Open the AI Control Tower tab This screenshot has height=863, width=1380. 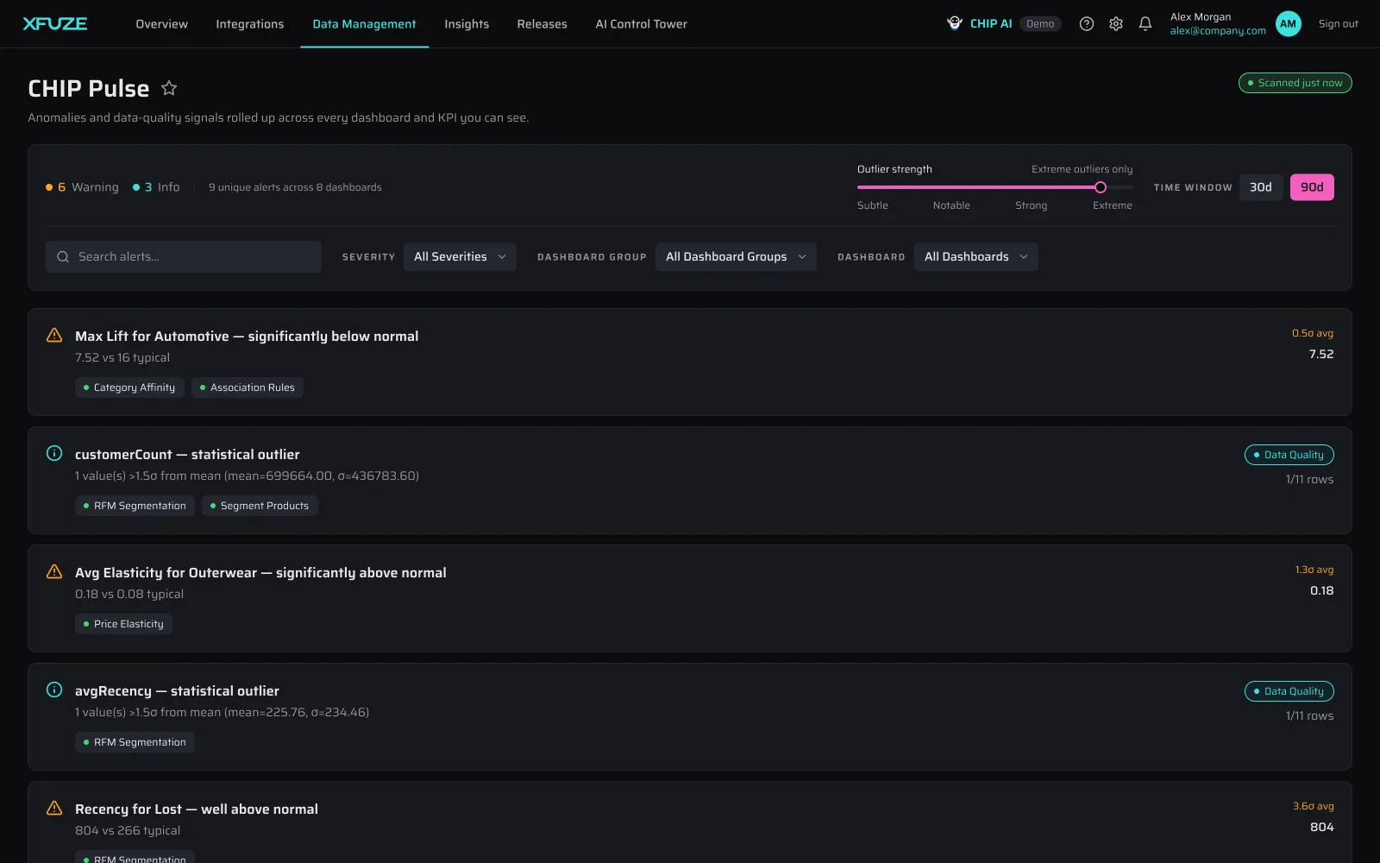(x=641, y=24)
